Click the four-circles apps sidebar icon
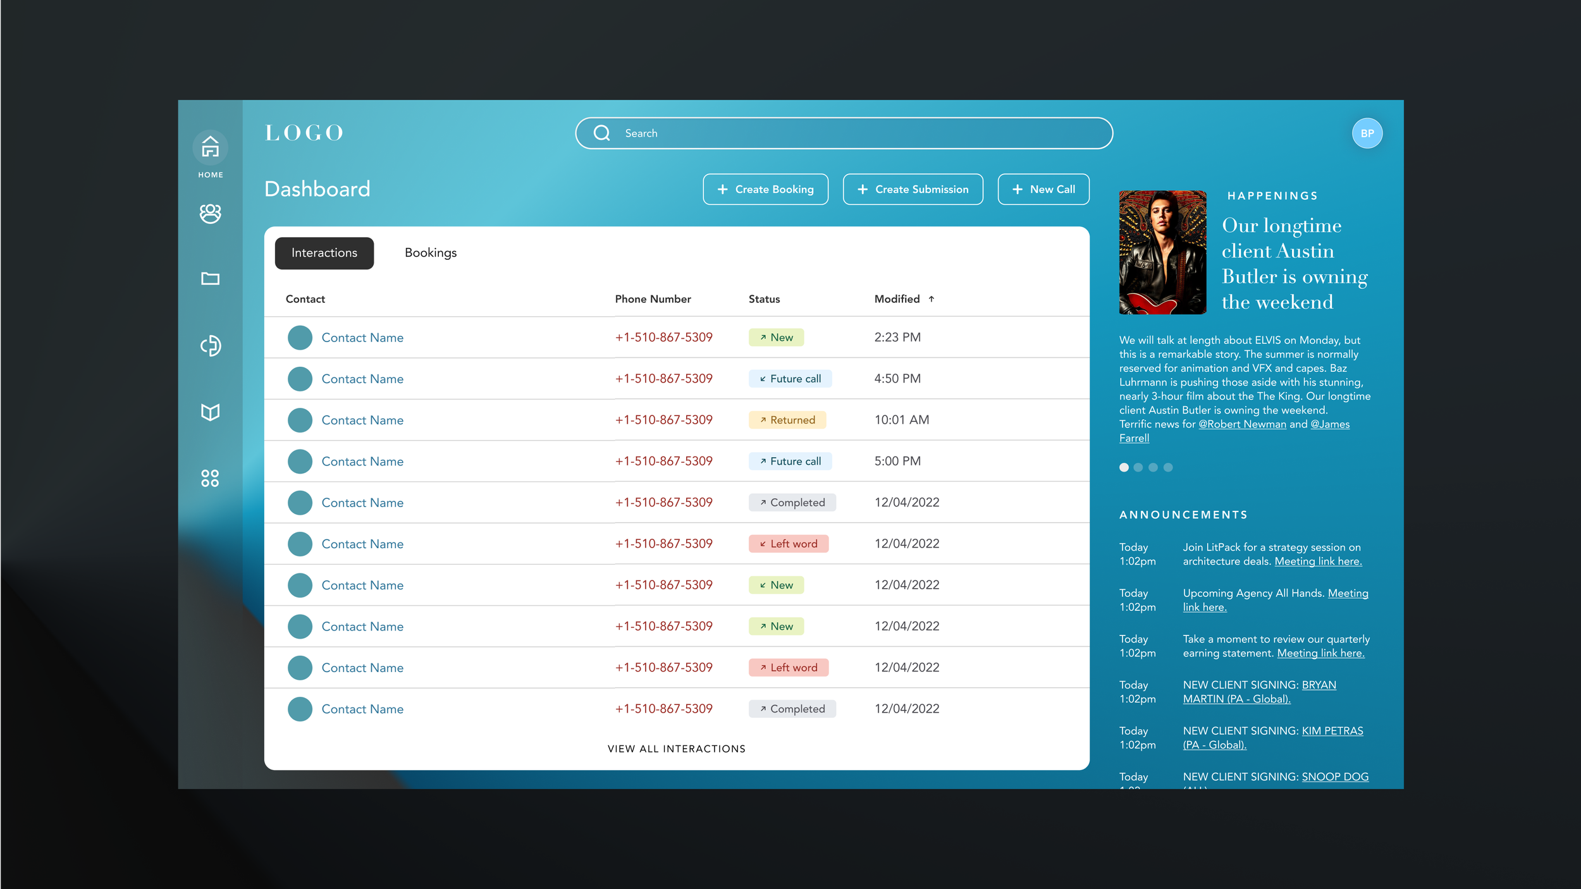Screen dimensions: 1581x889 210,478
